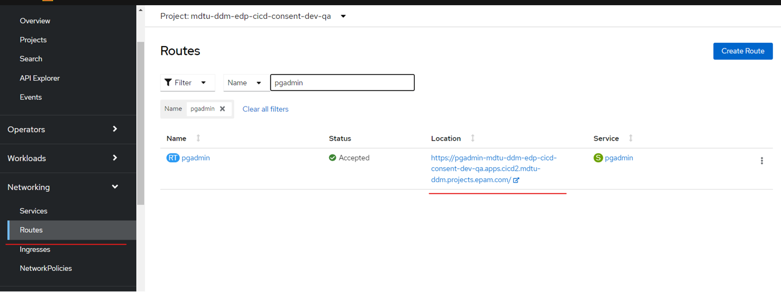Viewport: 781px width, 292px height.
Task: Focus the pgadmin search input field
Action: point(342,83)
